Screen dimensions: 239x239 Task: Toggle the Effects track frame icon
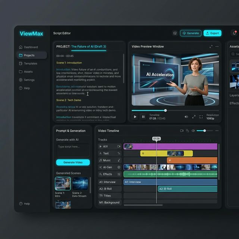(119, 174)
